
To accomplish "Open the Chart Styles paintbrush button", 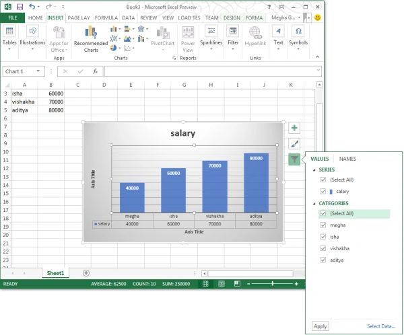I will [x=294, y=144].
